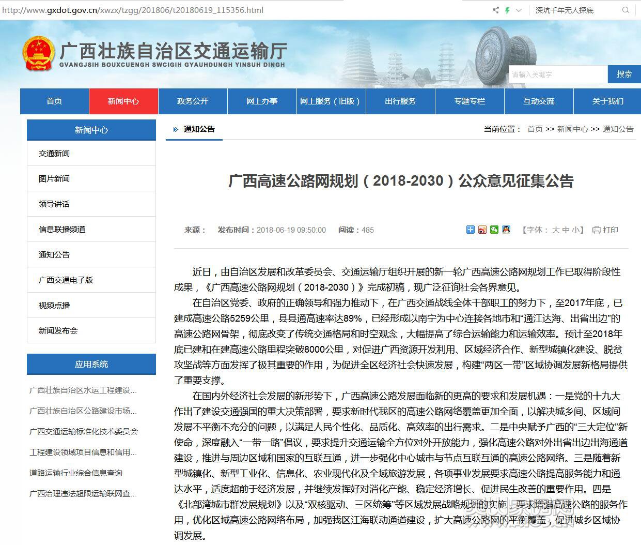Screen dimensions: 641x545
Task: Open 领导讲话 in the sidebar
Action: pyautogui.click(x=91, y=204)
